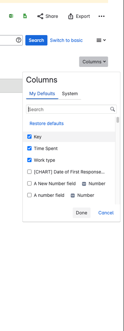Viewport: 124px width, 331px height.
Task: Click the magnifier icon in the Columns search box
Action: click(x=113, y=109)
